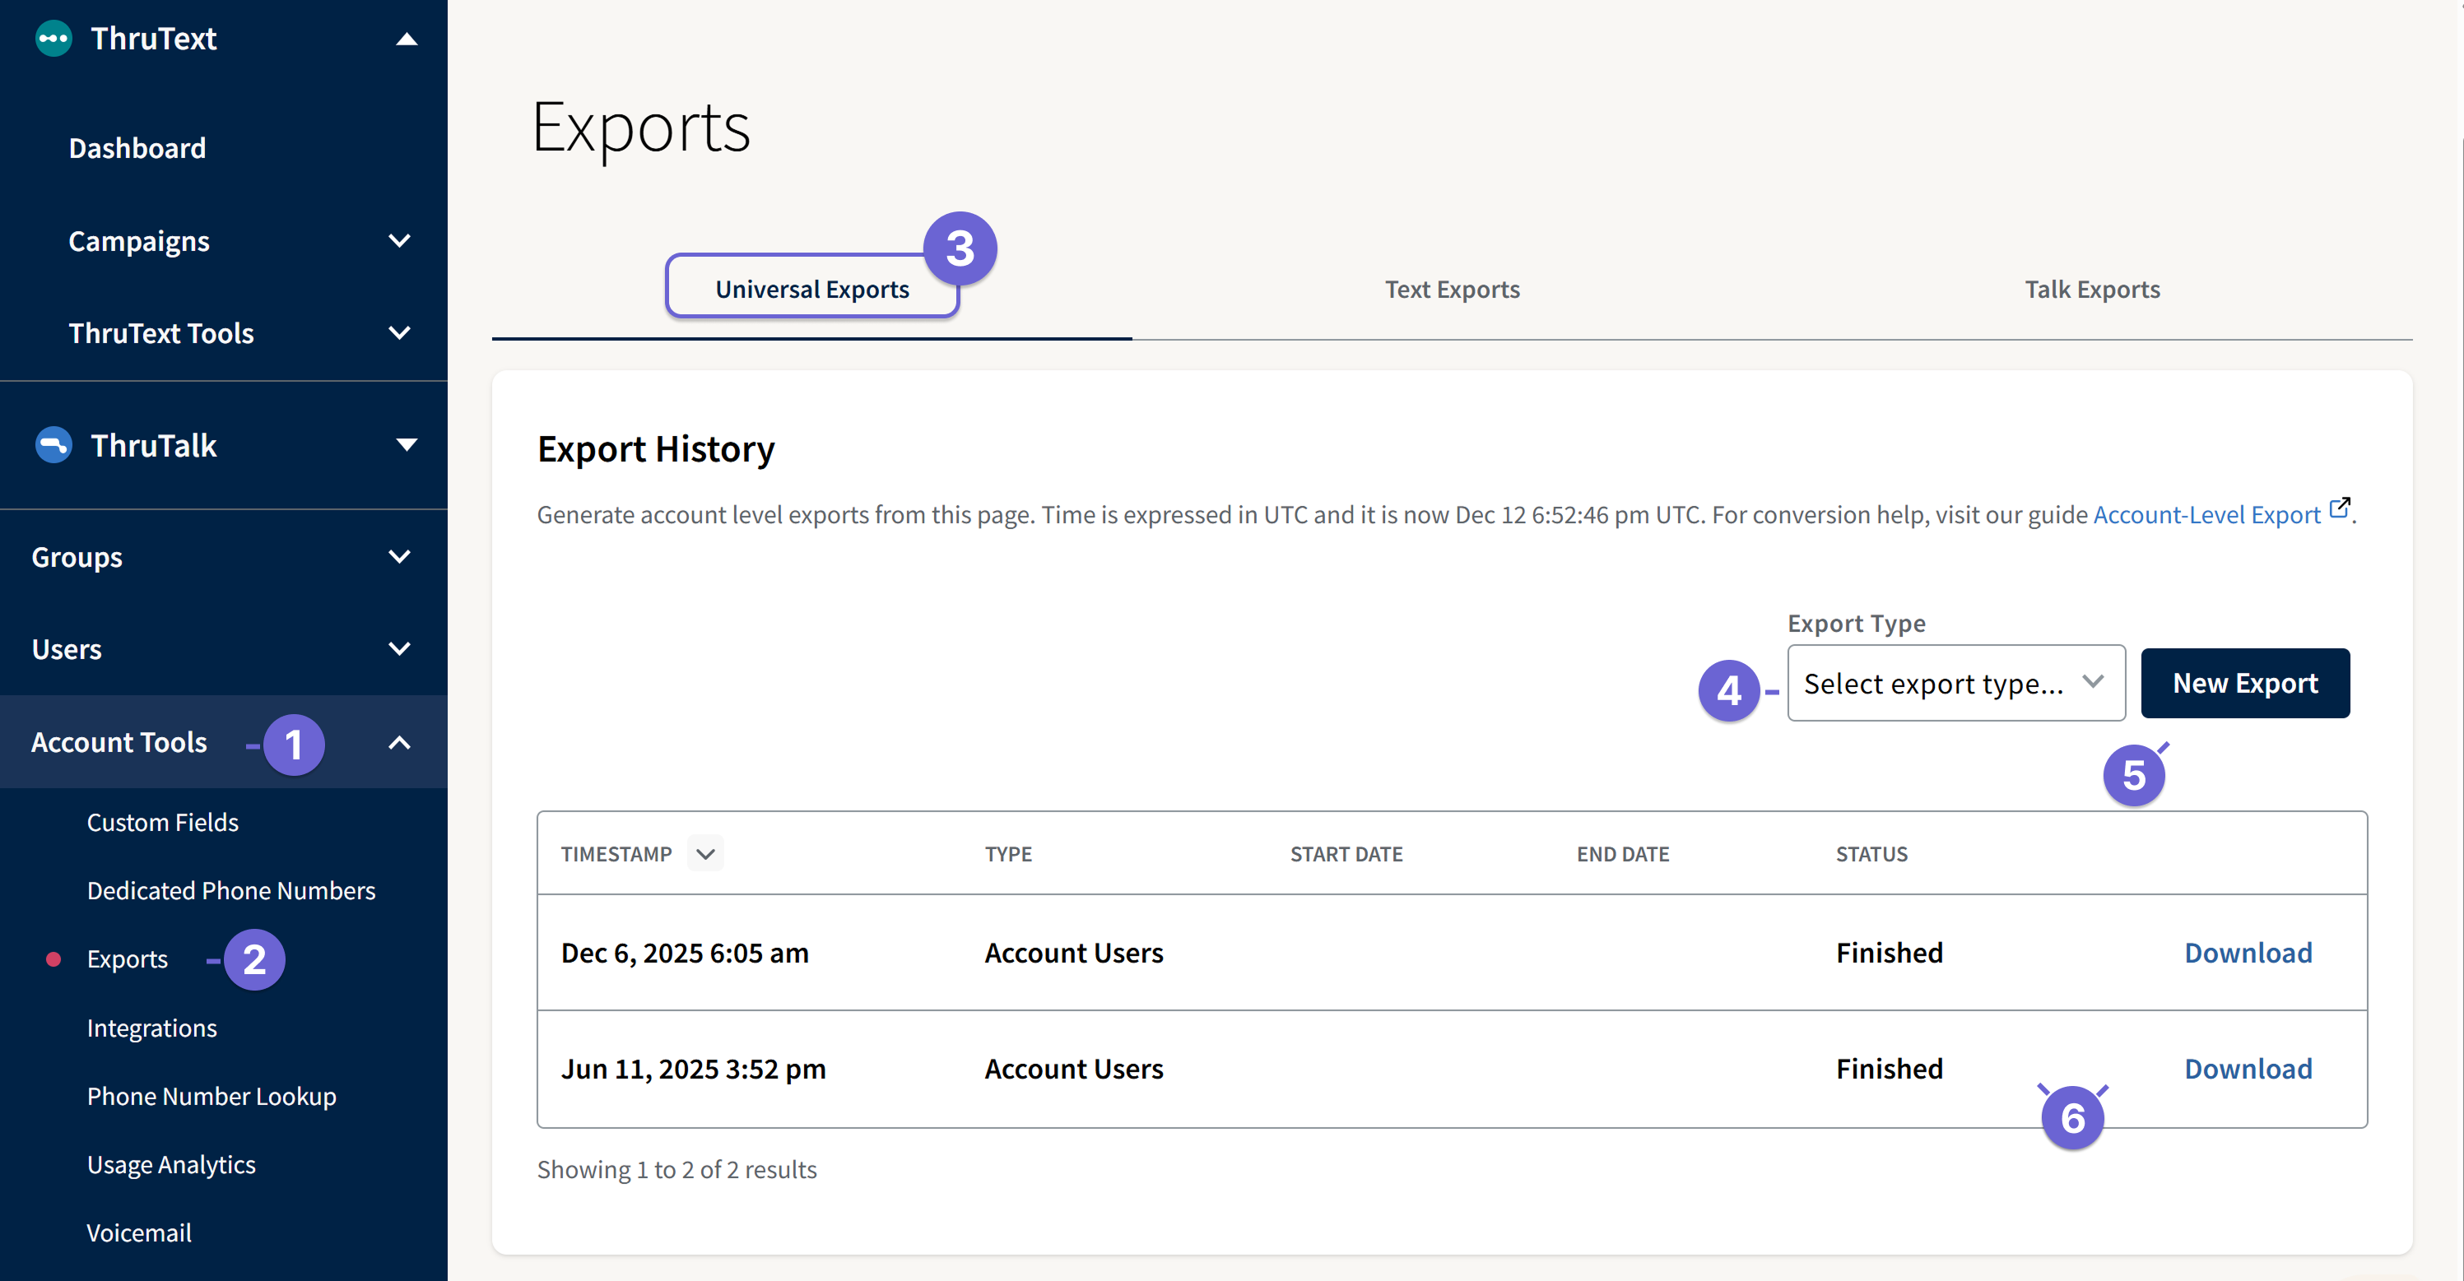Image resolution: width=2464 pixels, height=1281 pixels.
Task: Click the timestamp sort arrow in table header
Action: [x=705, y=854]
